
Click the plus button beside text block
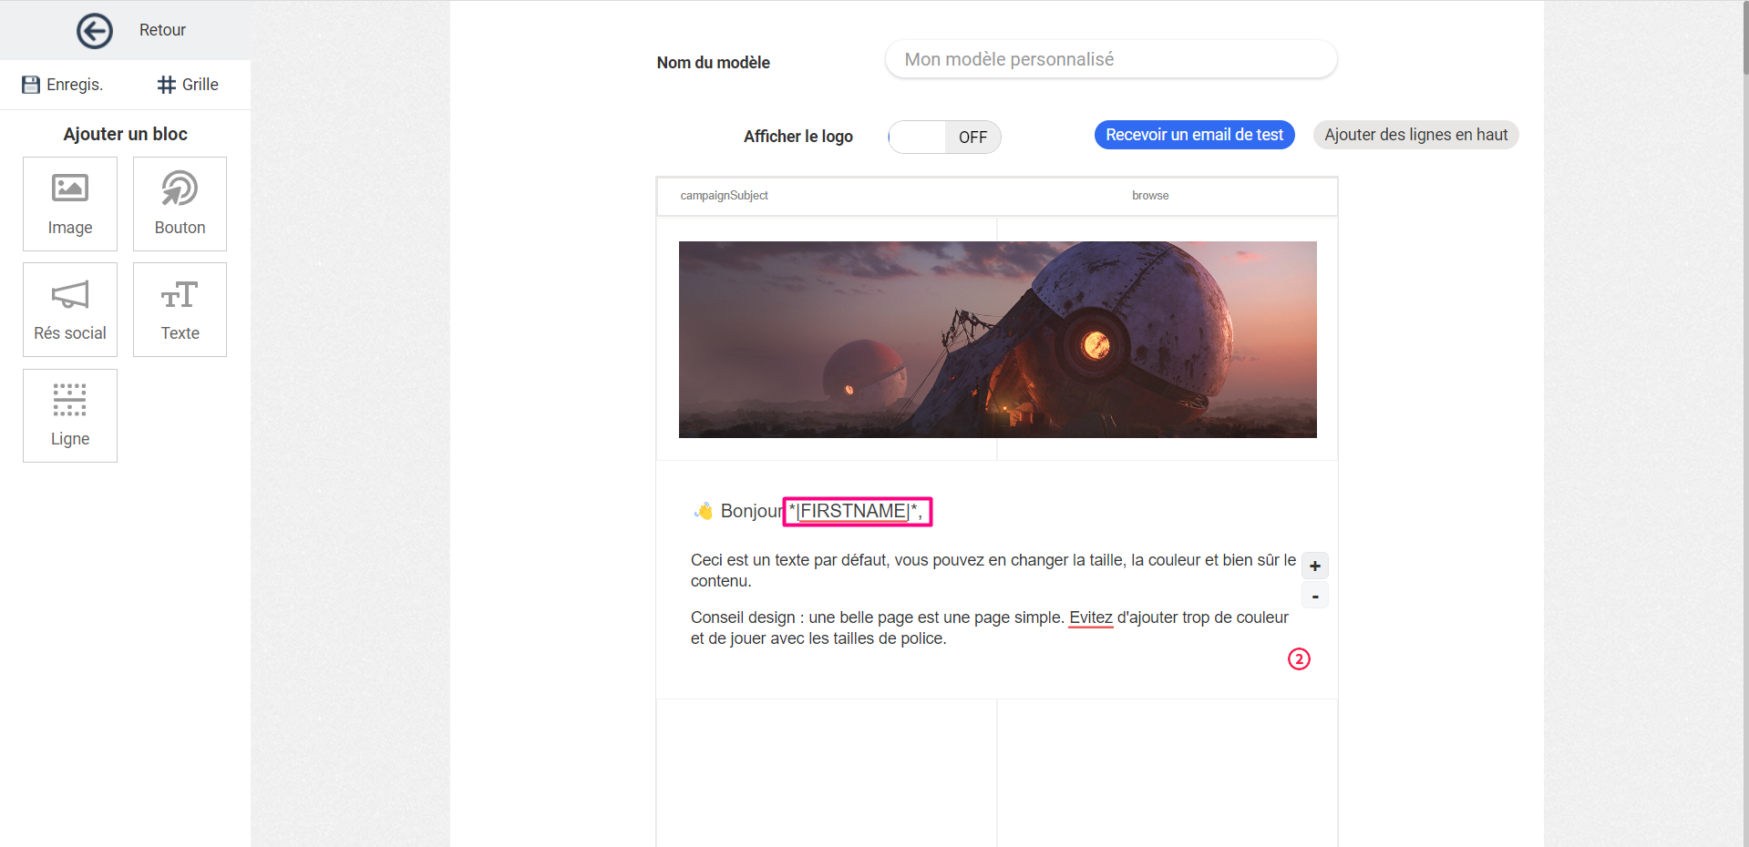point(1314,566)
